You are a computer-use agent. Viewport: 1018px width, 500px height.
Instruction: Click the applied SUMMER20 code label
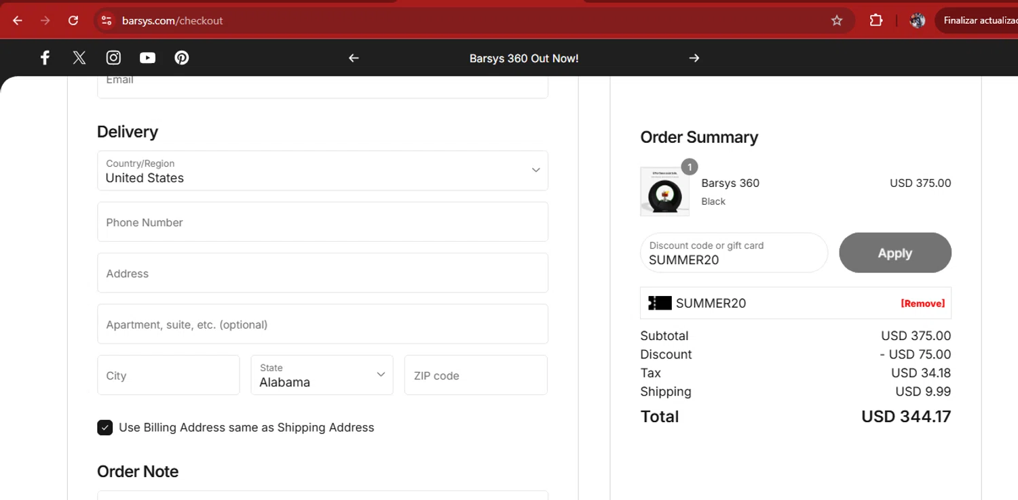[x=711, y=304]
